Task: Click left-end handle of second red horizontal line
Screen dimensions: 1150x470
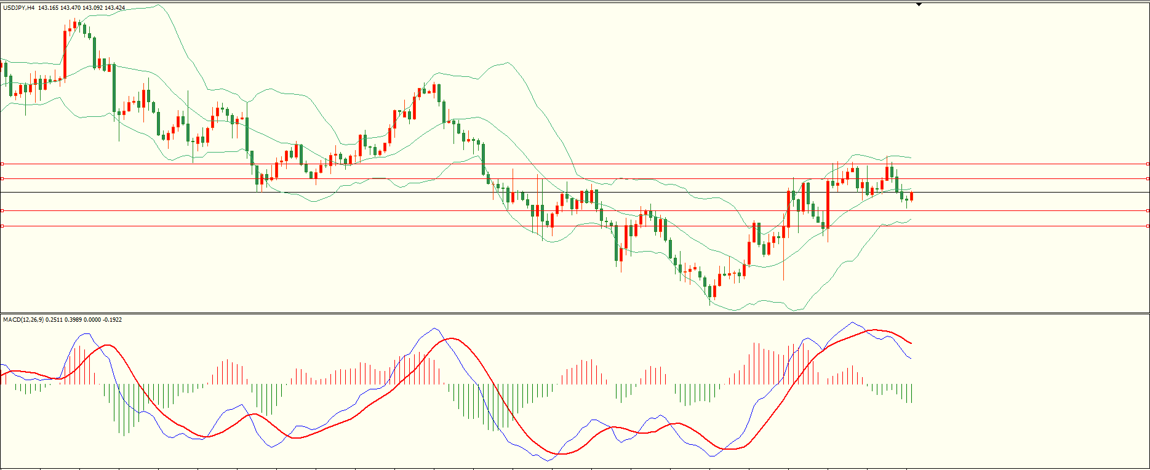Action: 2,178
